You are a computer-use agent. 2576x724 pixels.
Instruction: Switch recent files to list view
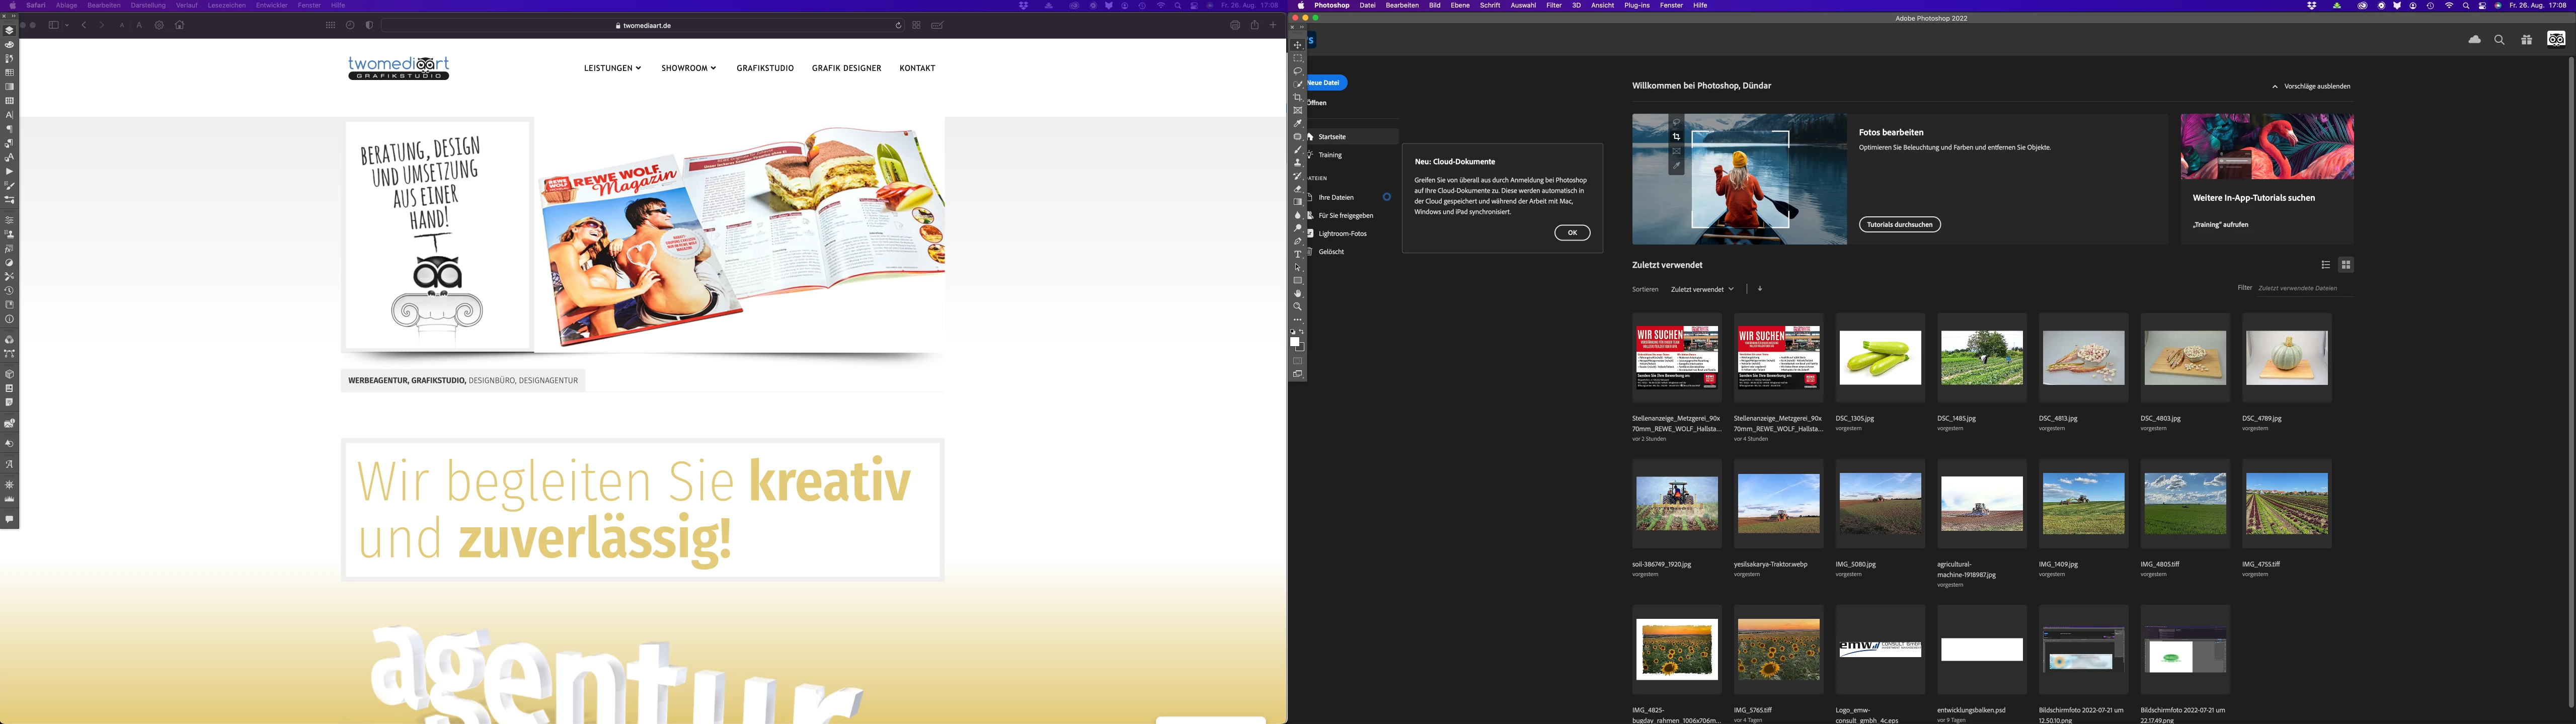pos(2325,265)
